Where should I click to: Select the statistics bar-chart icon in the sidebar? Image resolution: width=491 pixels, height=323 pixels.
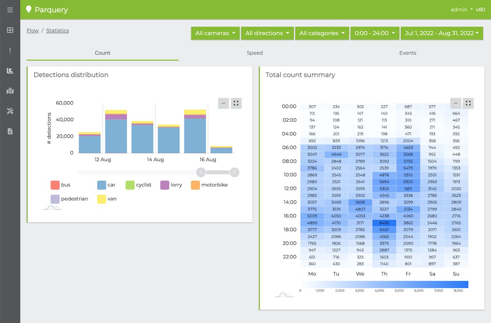pyautogui.click(x=10, y=70)
